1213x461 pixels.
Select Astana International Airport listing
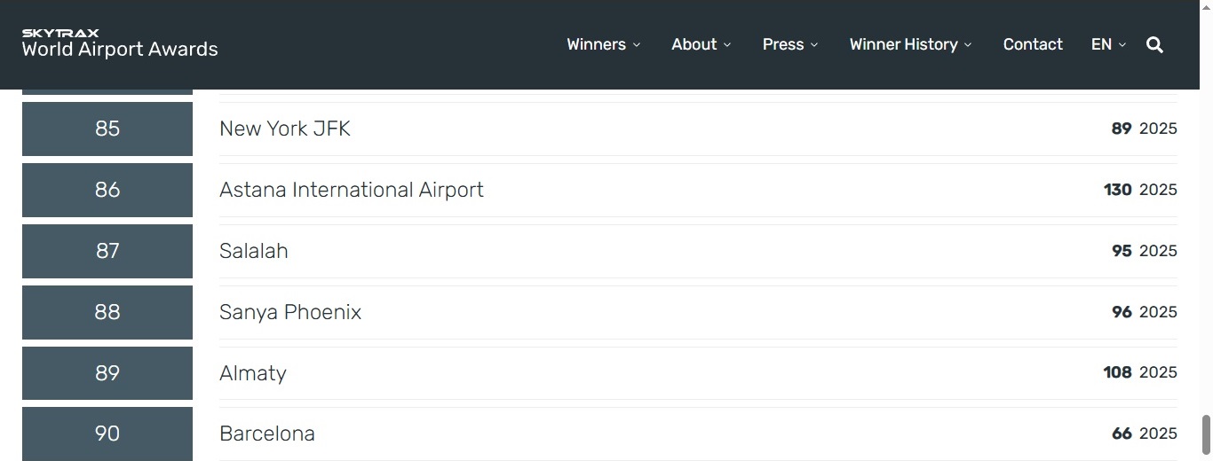point(352,190)
